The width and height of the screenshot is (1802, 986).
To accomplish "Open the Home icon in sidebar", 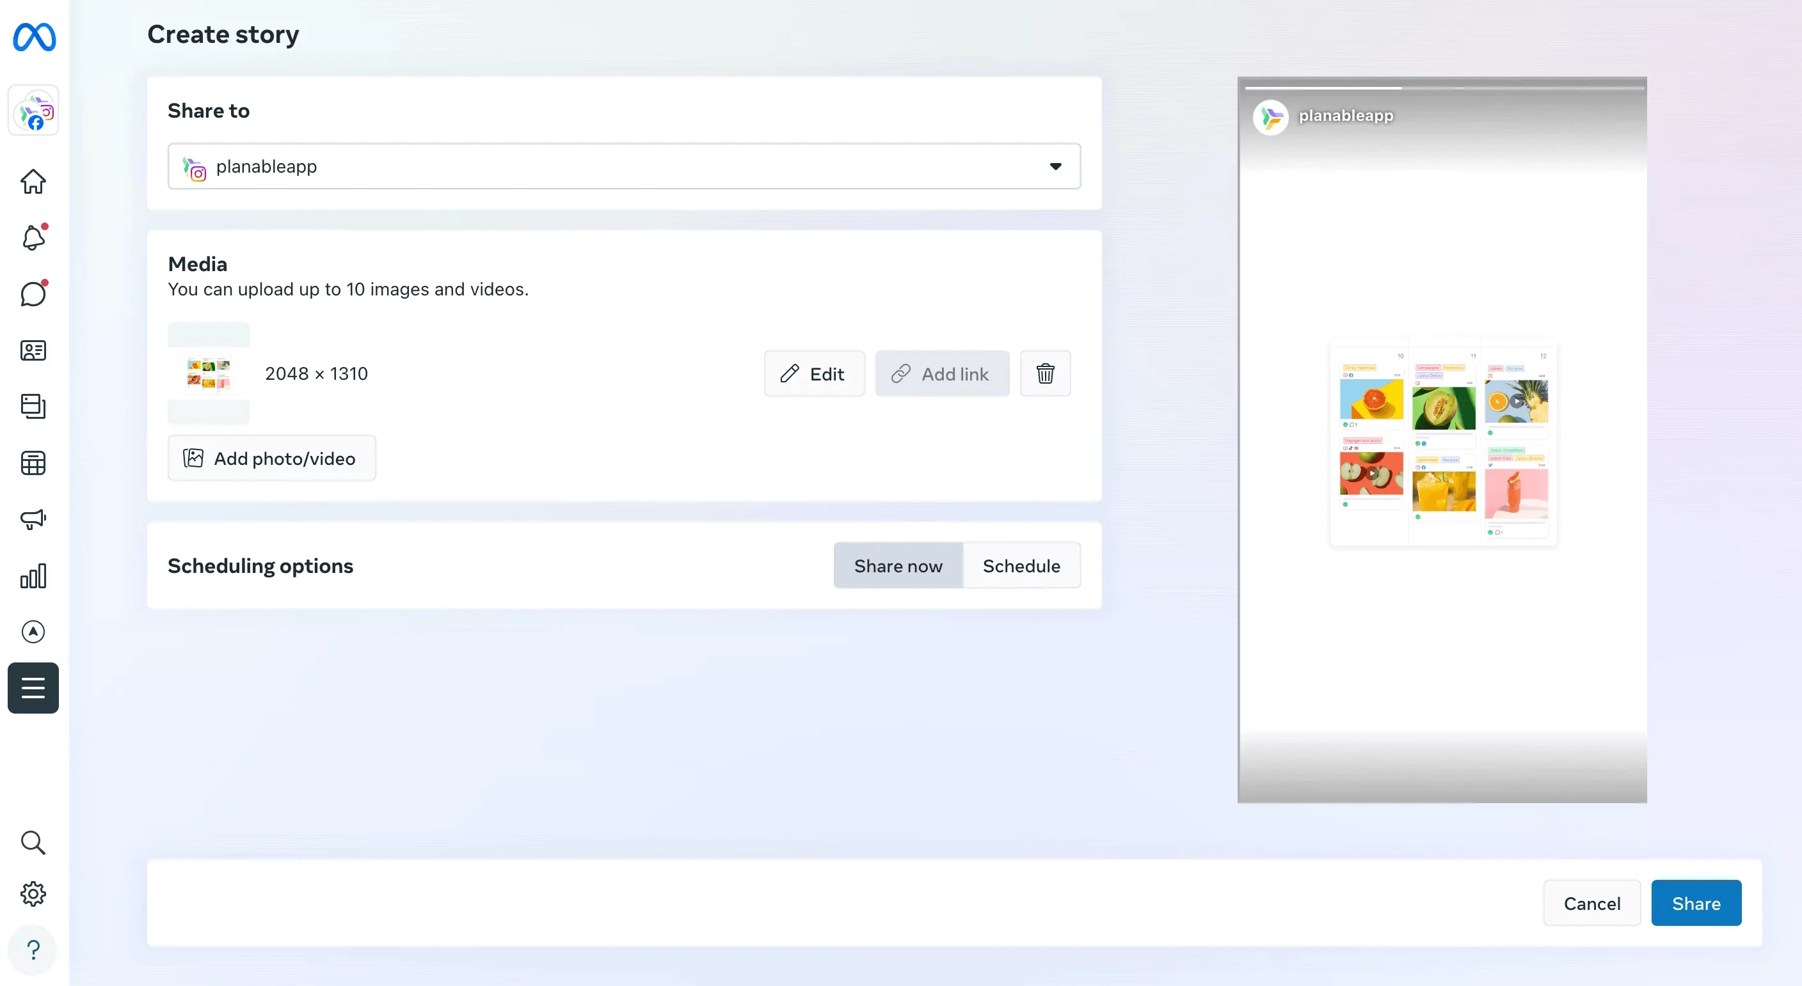I will click(x=33, y=182).
